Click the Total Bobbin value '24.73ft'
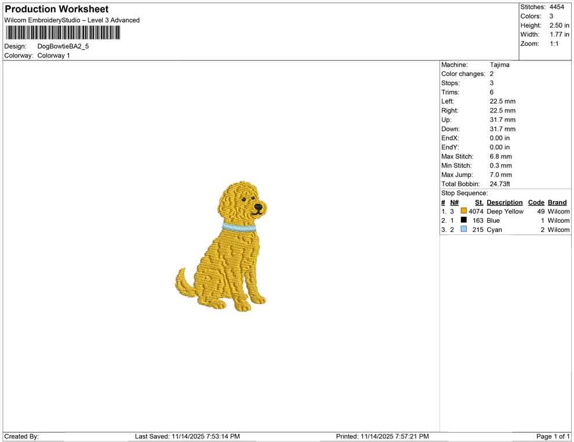 500,183
